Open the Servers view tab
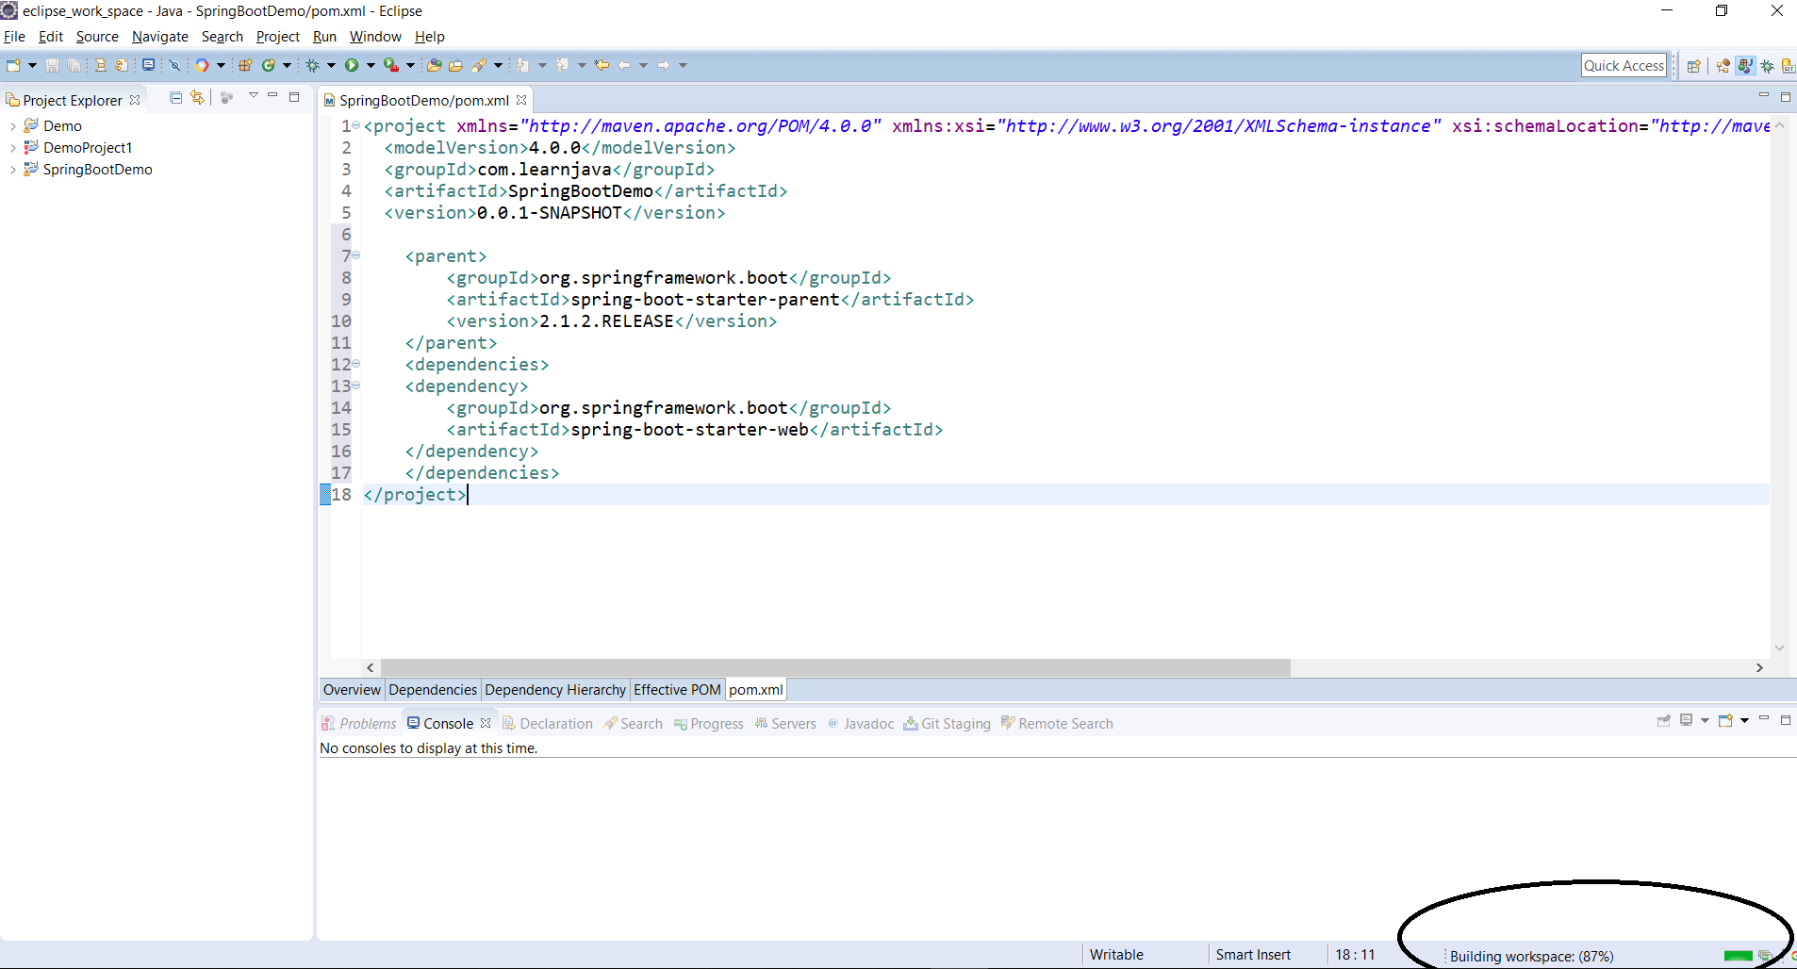Viewport: 1797px width, 969px height. coord(785,724)
